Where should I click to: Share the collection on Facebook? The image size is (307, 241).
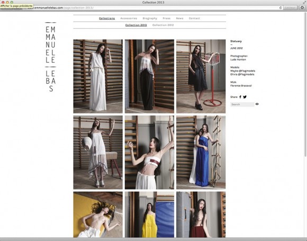(240, 97)
